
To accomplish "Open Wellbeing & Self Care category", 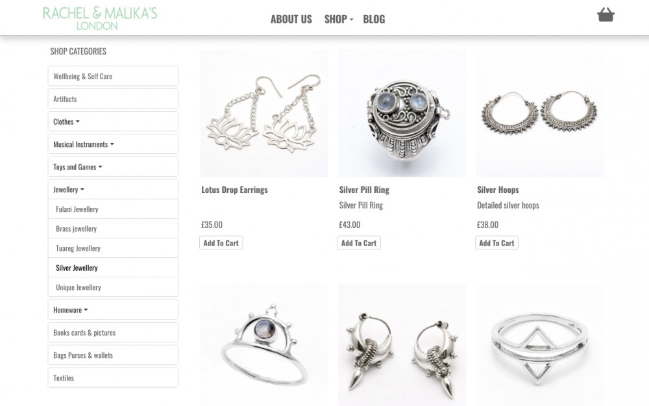I will point(113,76).
